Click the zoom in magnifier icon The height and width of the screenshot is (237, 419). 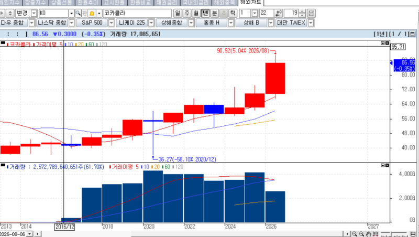pyautogui.click(x=361, y=234)
